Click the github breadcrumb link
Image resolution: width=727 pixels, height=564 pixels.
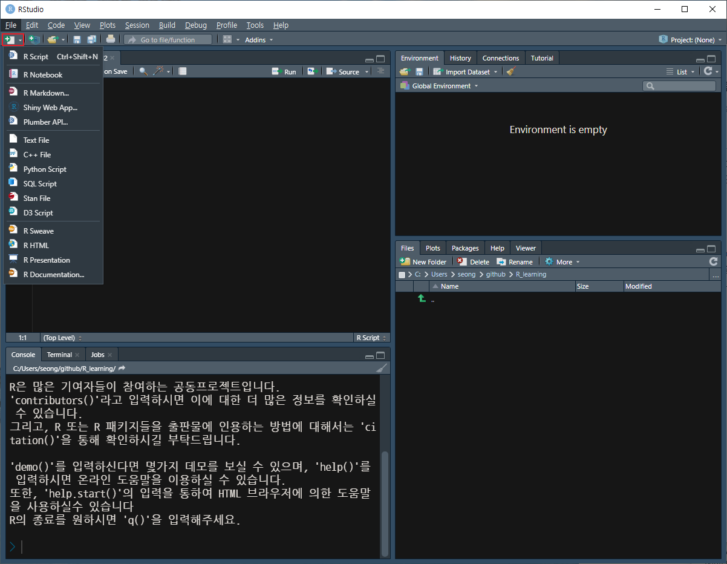[495, 274]
